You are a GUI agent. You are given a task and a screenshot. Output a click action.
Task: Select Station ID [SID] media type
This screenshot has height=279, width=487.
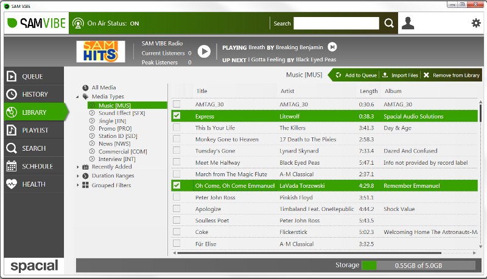tap(117, 136)
